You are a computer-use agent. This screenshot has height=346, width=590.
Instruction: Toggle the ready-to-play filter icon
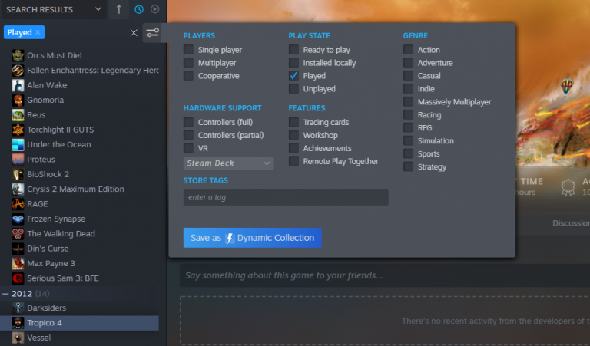[154, 9]
